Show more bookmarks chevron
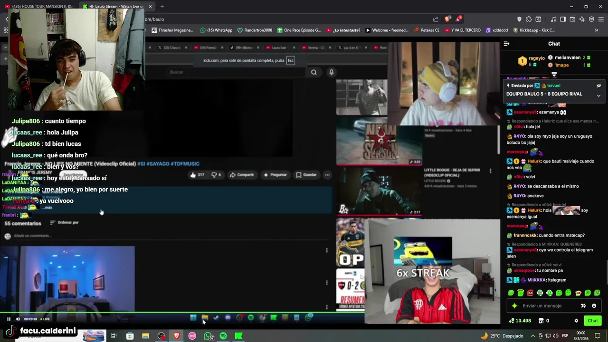The height and width of the screenshot is (342, 608). click(x=596, y=30)
